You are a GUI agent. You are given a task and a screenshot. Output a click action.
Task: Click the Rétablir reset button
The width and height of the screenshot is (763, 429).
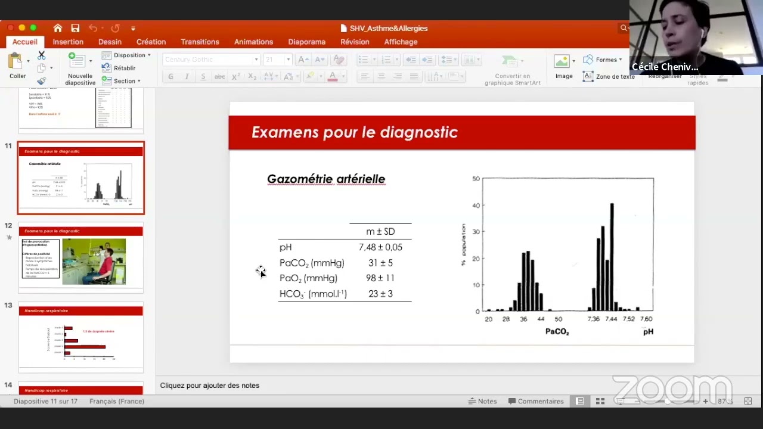(x=119, y=68)
